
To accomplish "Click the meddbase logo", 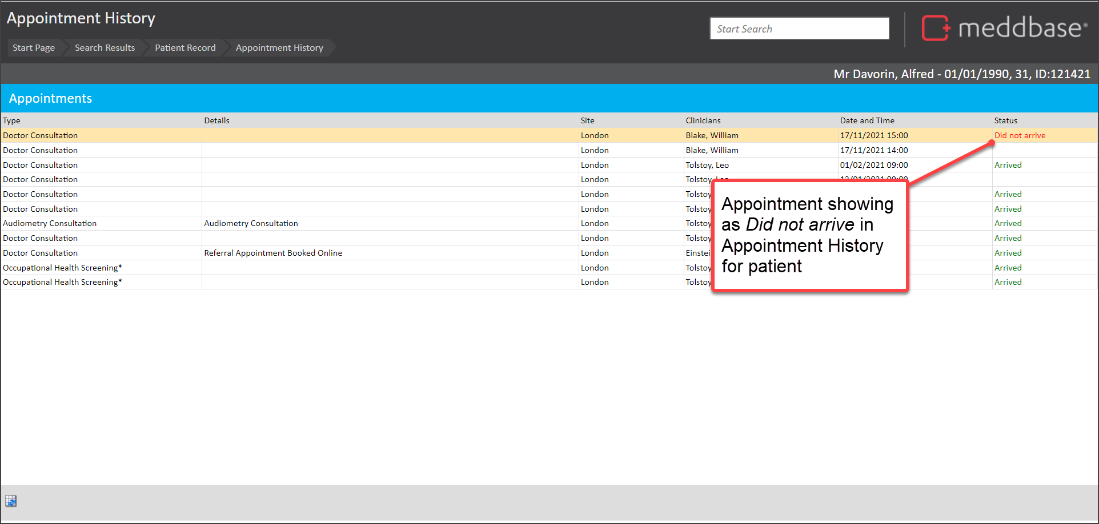I will click(1004, 28).
